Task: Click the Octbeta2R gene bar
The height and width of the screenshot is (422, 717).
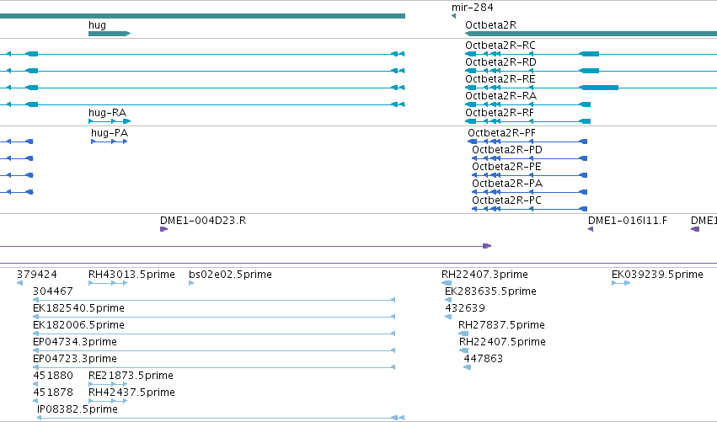Action: 591,34
